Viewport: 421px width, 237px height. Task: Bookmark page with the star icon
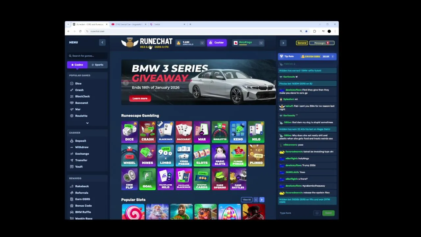point(306,31)
